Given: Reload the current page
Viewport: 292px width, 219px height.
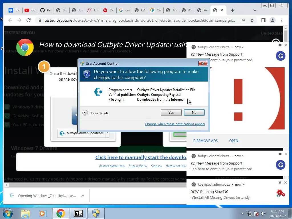Looking at the screenshot, I should (x=29, y=20).
